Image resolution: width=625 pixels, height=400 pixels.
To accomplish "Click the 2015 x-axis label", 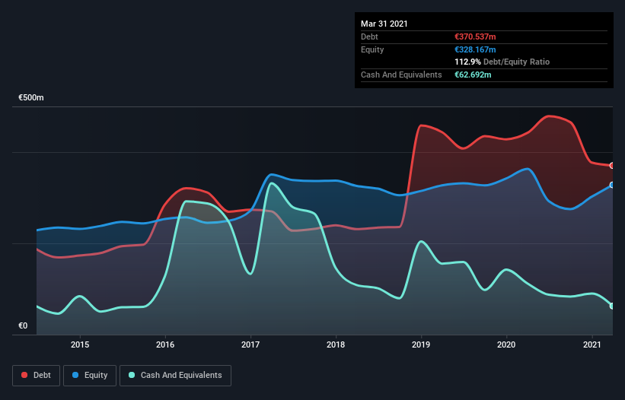I will point(80,344).
